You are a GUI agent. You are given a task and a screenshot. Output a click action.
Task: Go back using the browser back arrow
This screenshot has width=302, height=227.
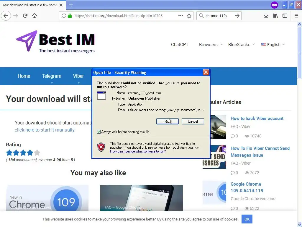[x=6, y=16]
